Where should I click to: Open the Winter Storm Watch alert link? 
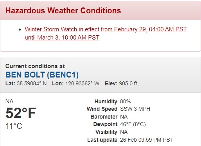coord(106,33)
